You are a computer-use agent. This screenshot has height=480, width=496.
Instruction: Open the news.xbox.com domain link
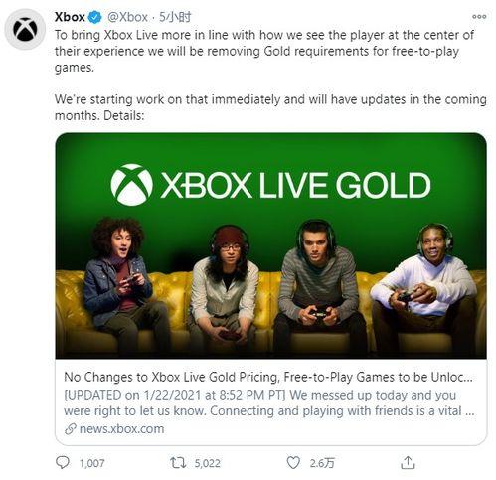click(x=121, y=428)
